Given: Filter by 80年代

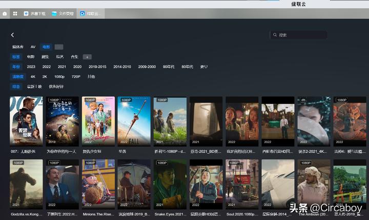Looking at the screenshot, I should click(188, 67).
